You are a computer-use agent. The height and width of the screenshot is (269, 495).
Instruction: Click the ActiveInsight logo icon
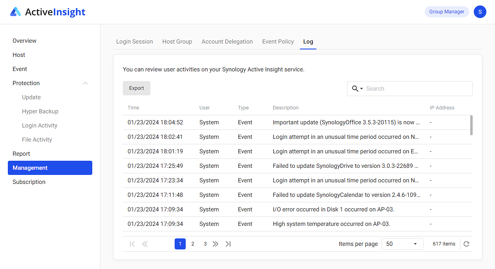tap(16, 11)
